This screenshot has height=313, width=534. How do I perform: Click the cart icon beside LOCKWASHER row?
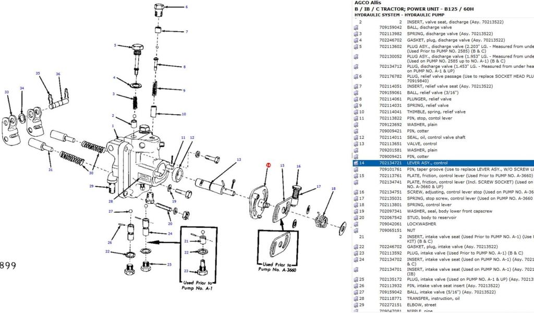pyautogui.click(x=356, y=223)
